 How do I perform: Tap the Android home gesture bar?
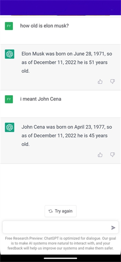click(x=60, y=258)
